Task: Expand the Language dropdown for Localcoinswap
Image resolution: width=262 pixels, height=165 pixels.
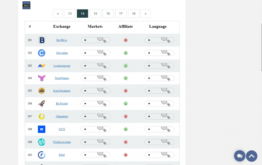Action: [159, 66]
